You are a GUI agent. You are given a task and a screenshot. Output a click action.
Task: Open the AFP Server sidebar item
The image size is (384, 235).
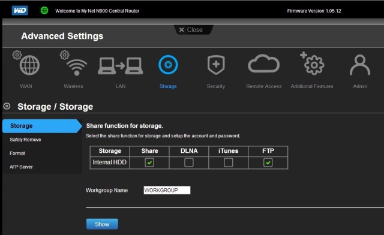tap(21, 167)
